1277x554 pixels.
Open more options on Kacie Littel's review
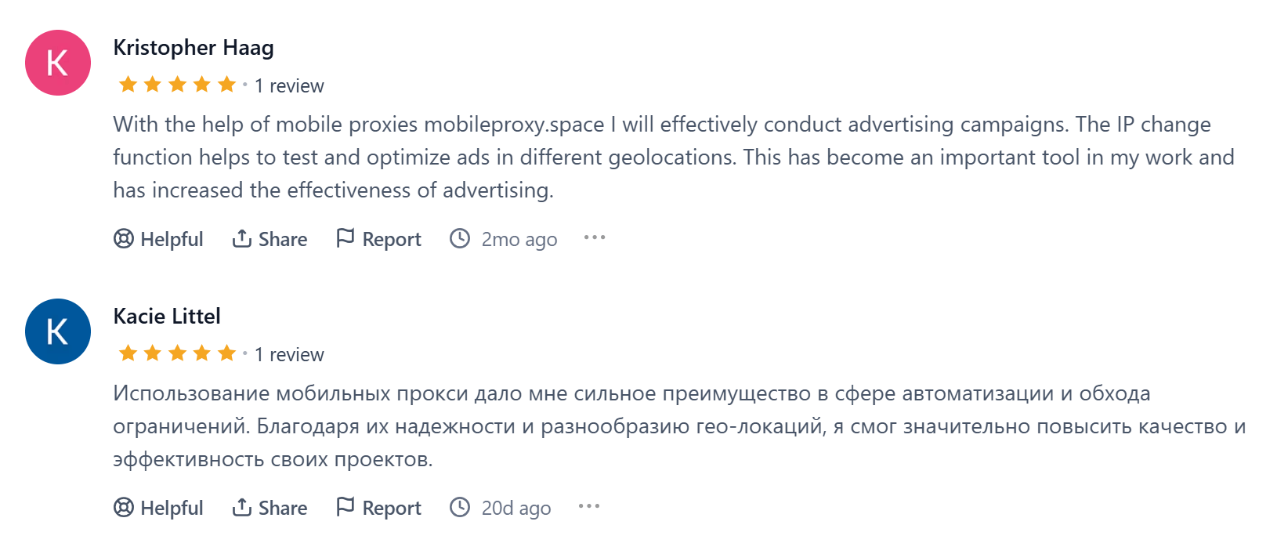[x=589, y=506]
